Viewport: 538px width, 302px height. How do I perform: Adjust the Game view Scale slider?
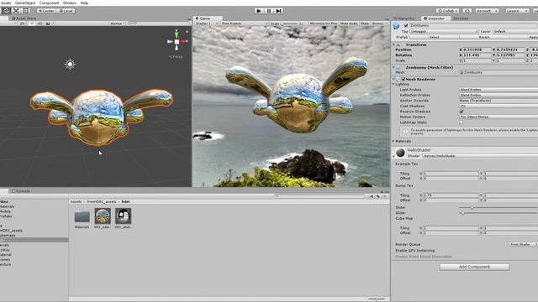coord(290,23)
